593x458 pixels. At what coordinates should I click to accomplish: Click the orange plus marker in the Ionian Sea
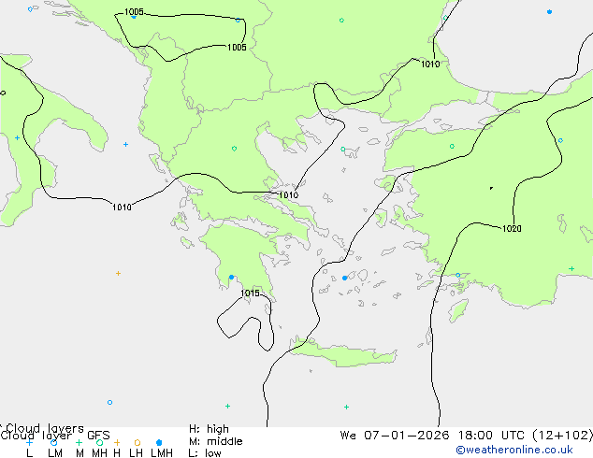[118, 273]
